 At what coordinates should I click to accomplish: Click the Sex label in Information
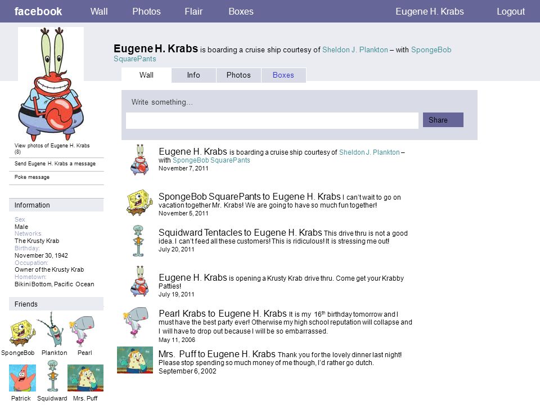(x=20, y=219)
